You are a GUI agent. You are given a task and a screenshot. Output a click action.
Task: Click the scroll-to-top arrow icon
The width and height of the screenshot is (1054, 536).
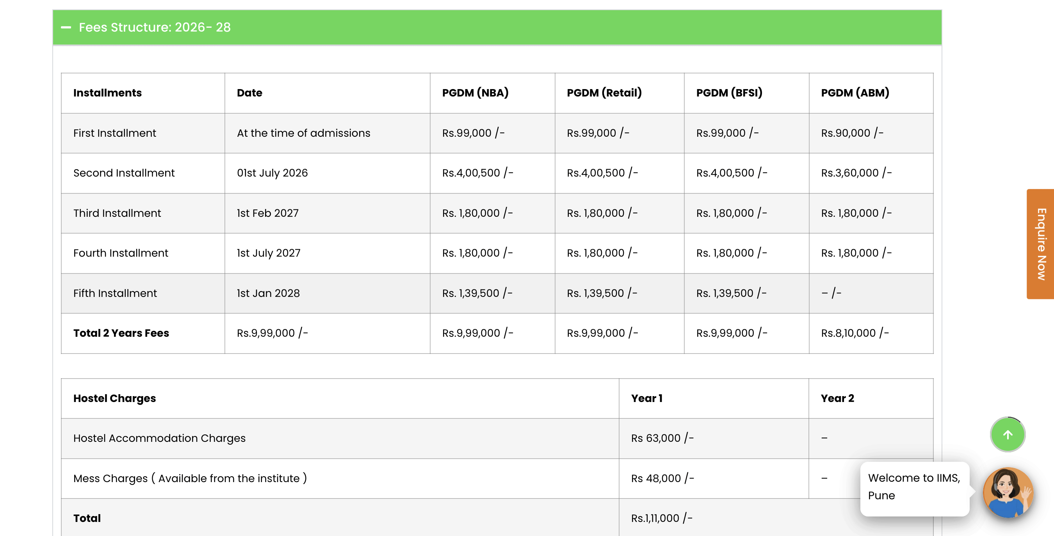point(1008,434)
